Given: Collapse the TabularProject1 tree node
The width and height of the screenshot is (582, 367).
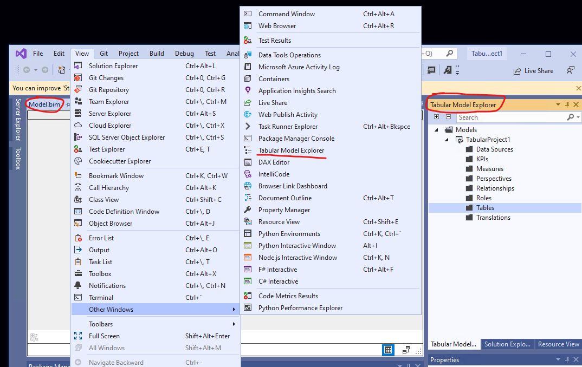Looking at the screenshot, I should [x=447, y=140].
